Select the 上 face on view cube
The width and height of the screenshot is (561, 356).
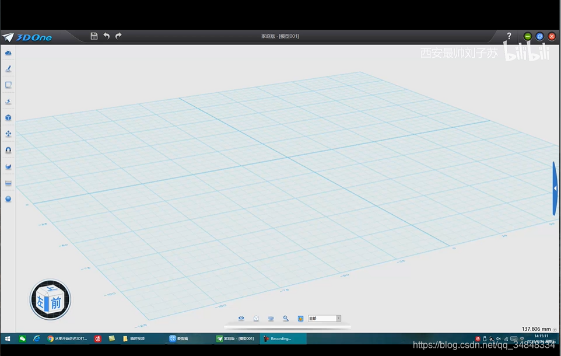[51, 289]
